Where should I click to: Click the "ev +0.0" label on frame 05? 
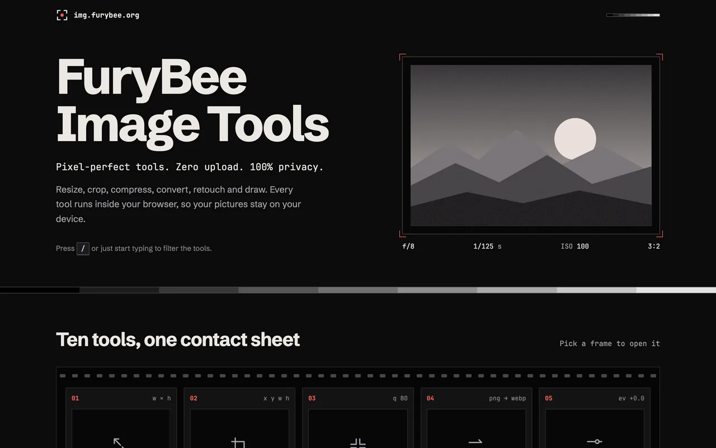coord(631,399)
